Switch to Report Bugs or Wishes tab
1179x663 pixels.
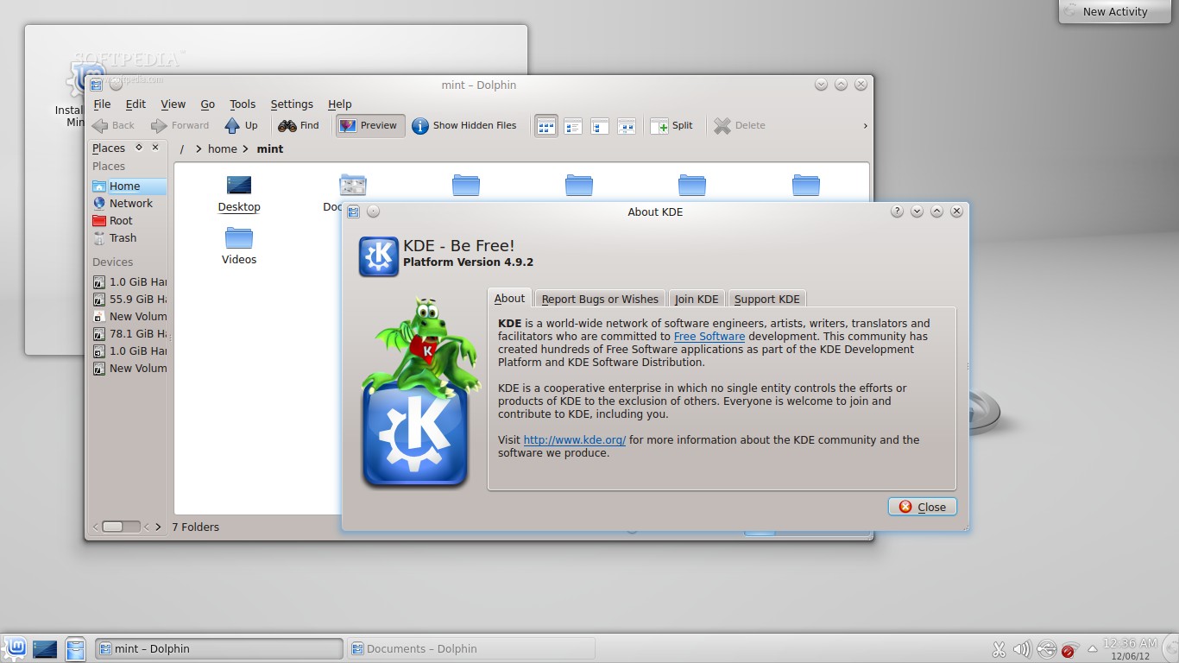point(600,299)
